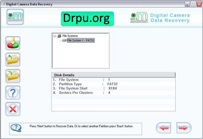Close the Digital Camera Data Recovery window

click(x=199, y=4)
